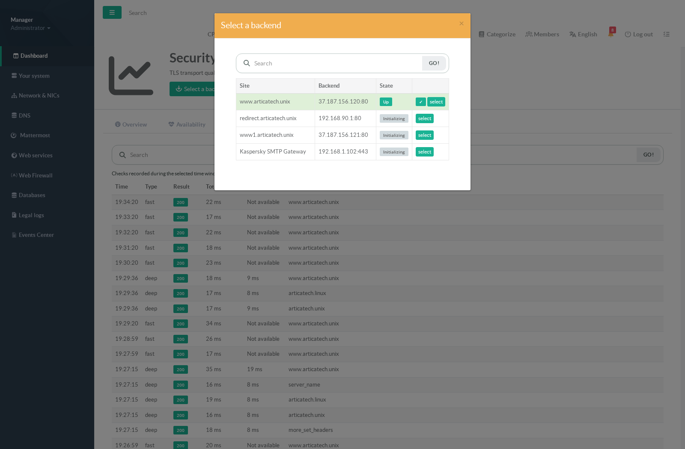Click the Time column header
The image size is (685, 449).
[122, 186]
